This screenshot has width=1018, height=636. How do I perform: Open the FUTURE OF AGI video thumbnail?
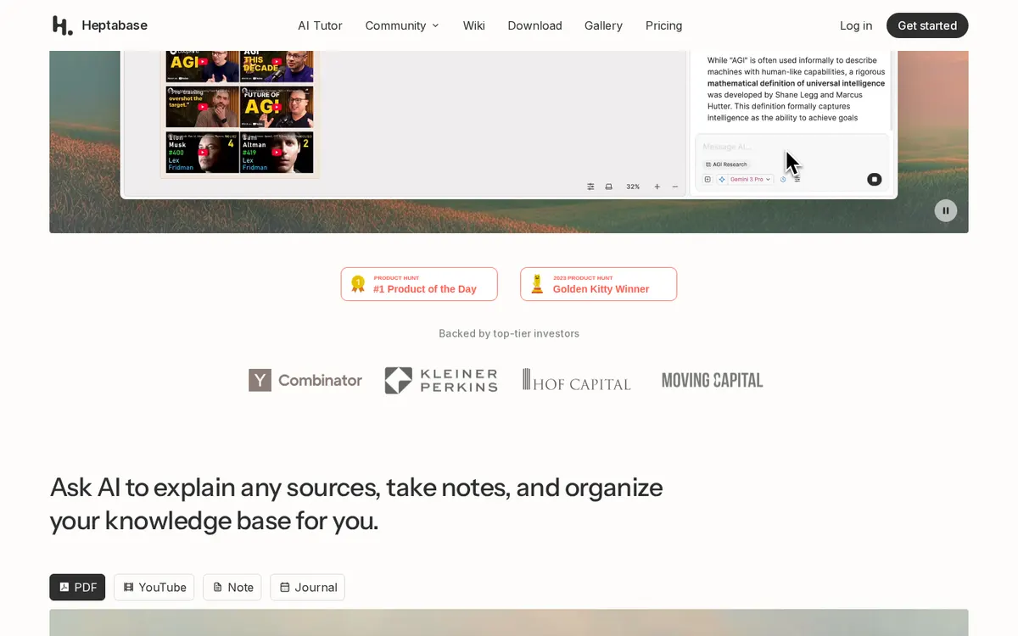coord(277,106)
